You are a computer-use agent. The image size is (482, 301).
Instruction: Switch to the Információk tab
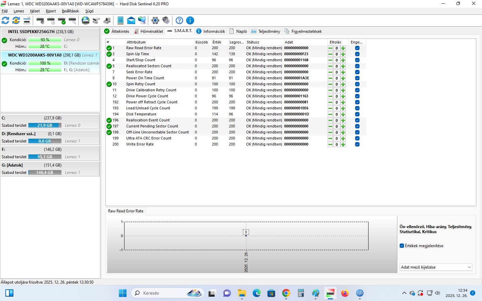211,31
